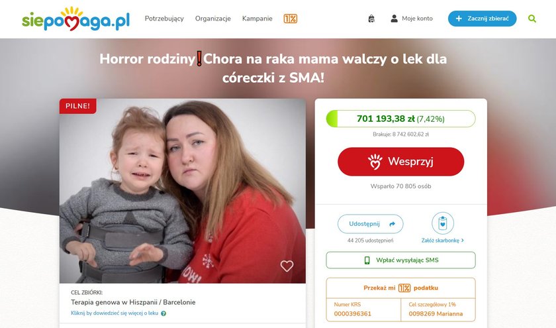Click the red Wesprzyj donate button
This screenshot has width=556, height=328.
400,162
